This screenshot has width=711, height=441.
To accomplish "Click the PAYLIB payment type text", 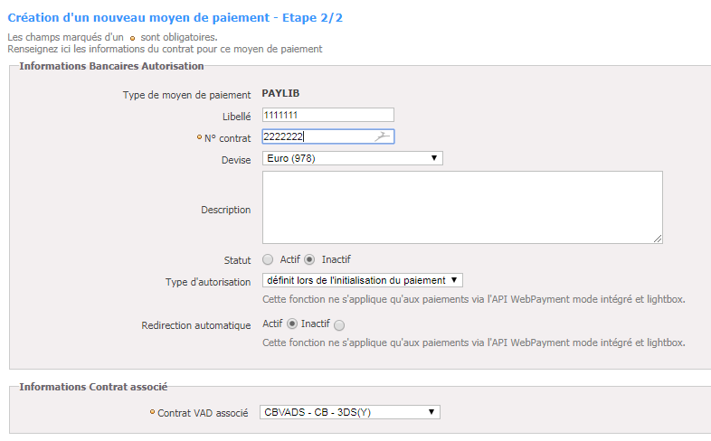I will coord(280,93).
